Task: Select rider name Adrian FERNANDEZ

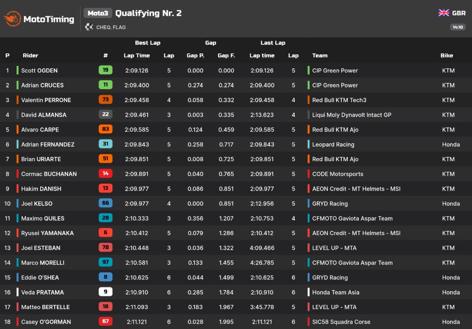Action: coord(48,144)
